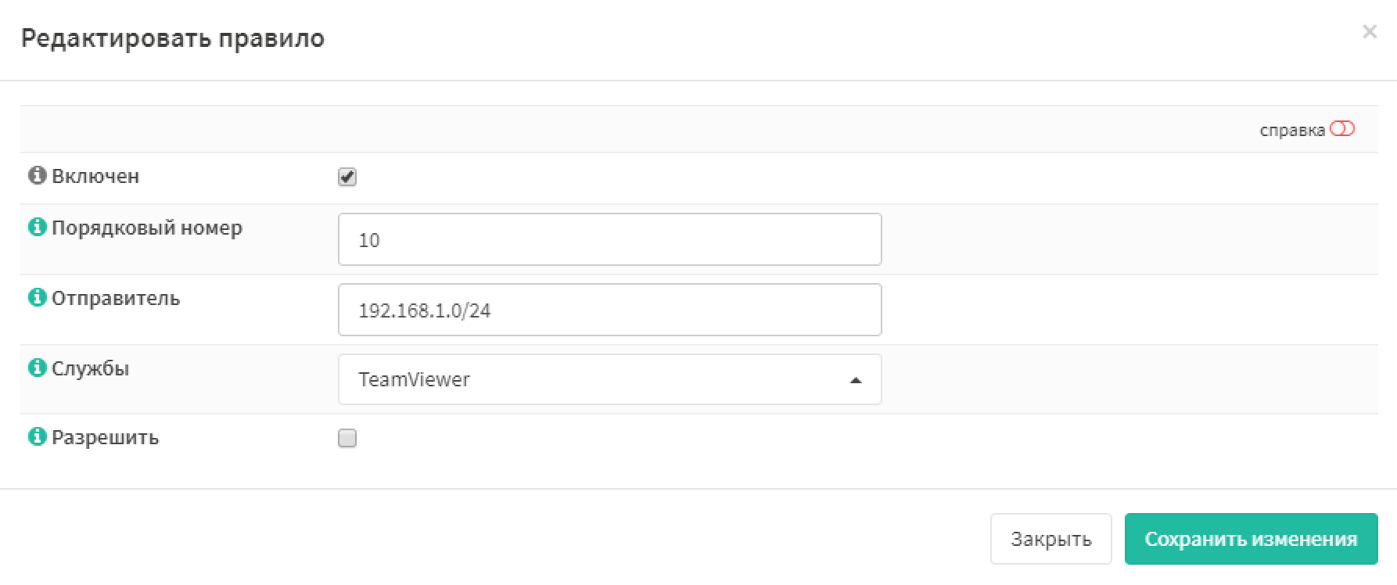
Task: Show help for Порядковый номер info icon
Action: click(37, 228)
